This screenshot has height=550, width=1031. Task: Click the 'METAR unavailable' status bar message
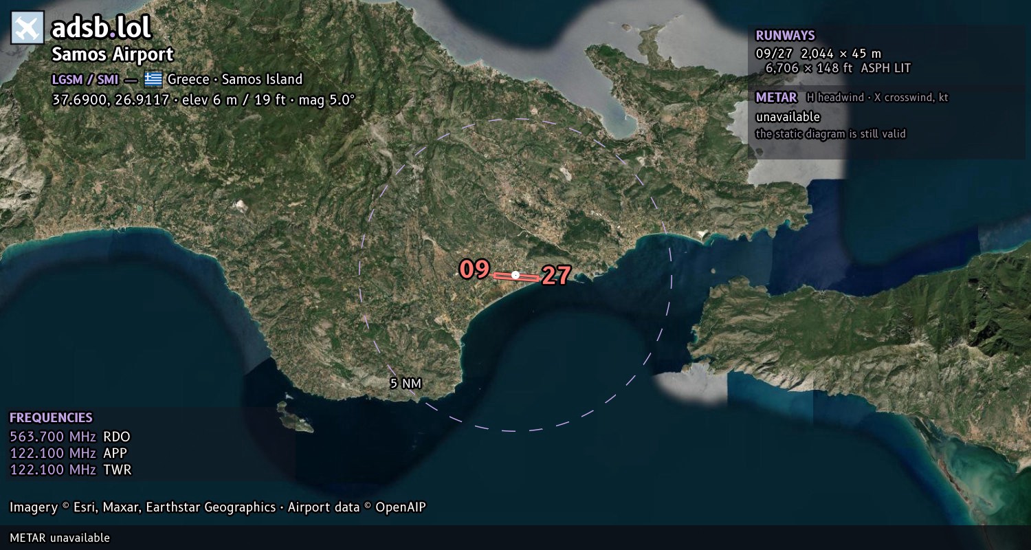[60, 538]
